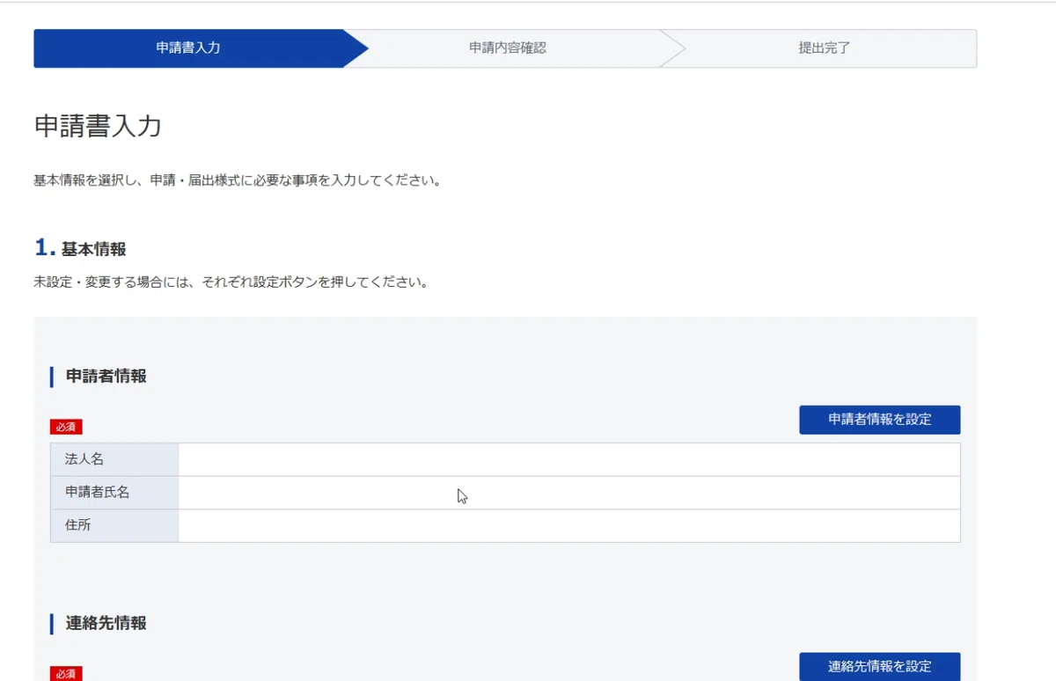Screen dimensions: 1056x681
Task: Click the empty 申請者氏名 value cell
Action: point(569,493)
